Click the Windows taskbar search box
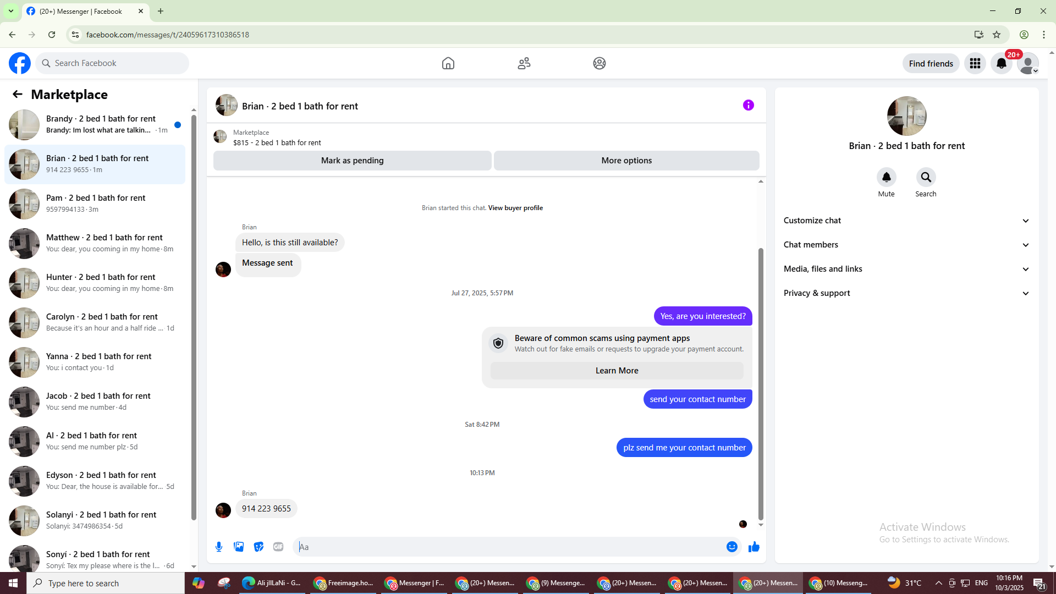1056x594 pixels. point(106,583)
